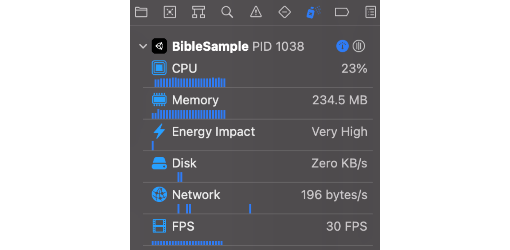Screen dimensions: 510x250
Task: Click the Debug navigator spray can icon
Action: coord(313,12)
